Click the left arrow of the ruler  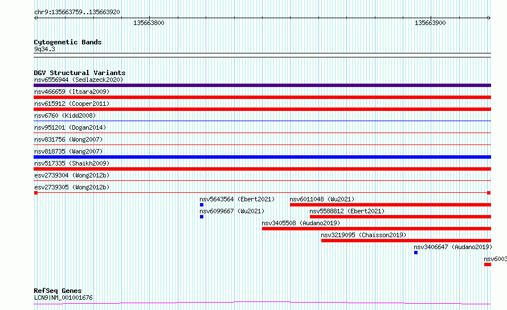36,18
